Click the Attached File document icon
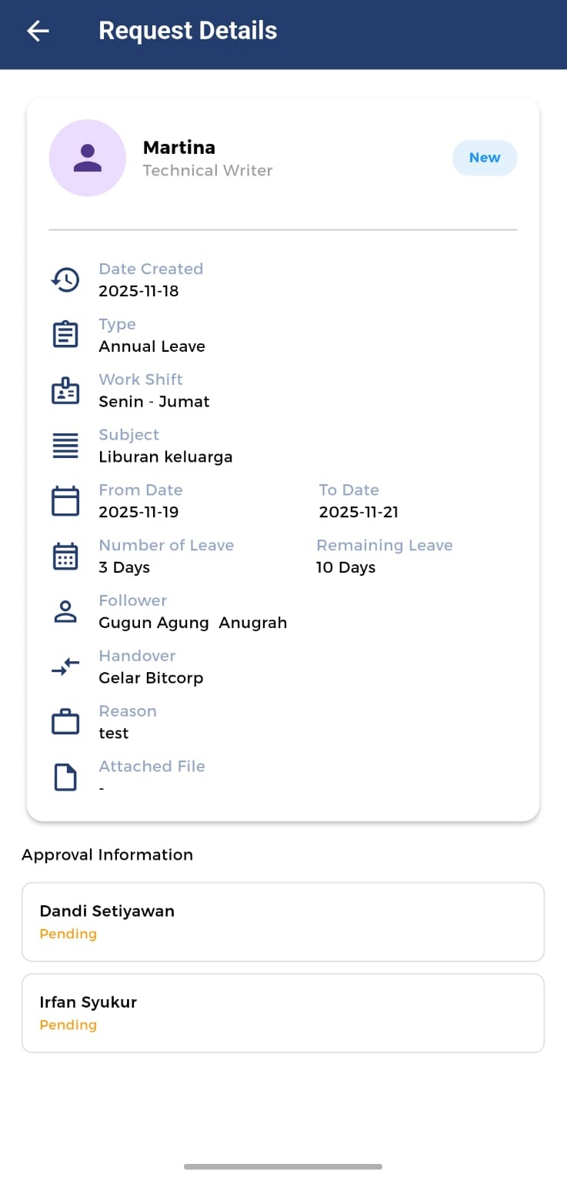The image size is (567, 1177). tap(65, 777)
